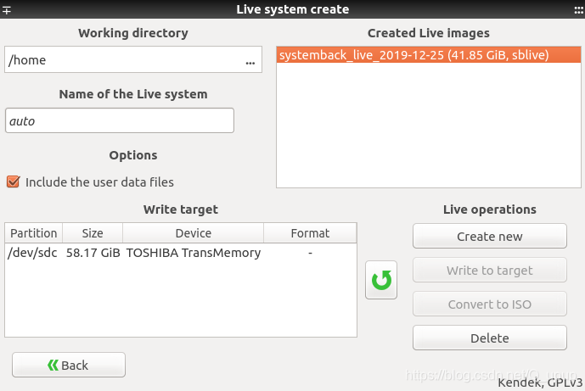Click the Kendek, GPLv3 label
The width and height of the screenshot is (585, 391).
(540, 383)
